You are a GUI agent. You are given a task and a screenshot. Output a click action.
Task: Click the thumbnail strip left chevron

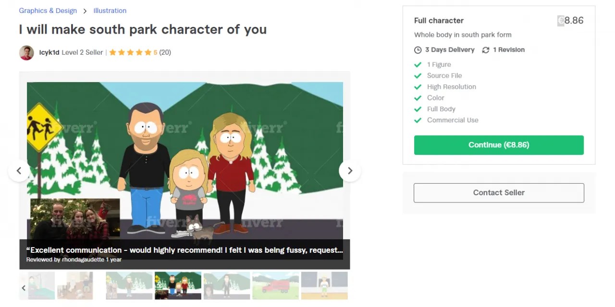[x=24, y=288]
